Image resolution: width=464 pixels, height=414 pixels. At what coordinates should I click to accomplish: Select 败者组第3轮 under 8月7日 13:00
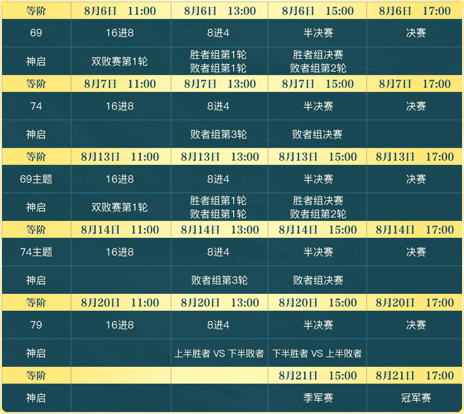[x=219, y=134]
